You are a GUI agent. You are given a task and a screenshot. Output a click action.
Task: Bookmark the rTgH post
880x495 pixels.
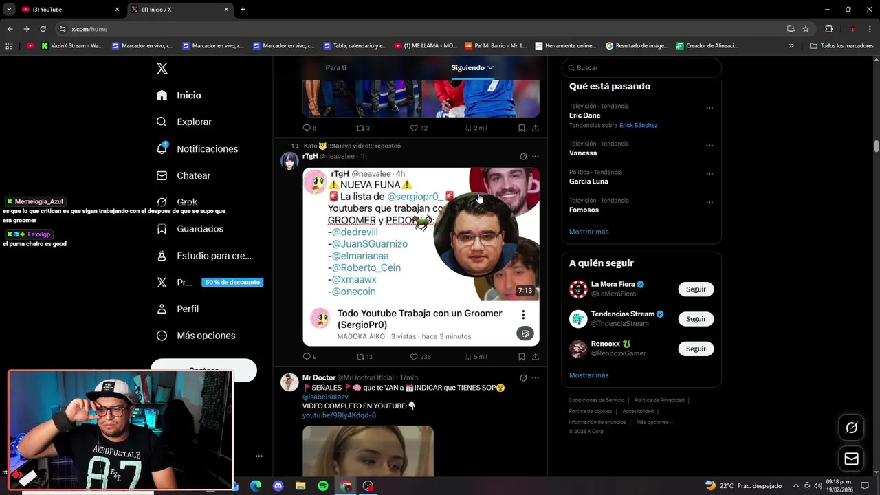(x=521, y=357)
